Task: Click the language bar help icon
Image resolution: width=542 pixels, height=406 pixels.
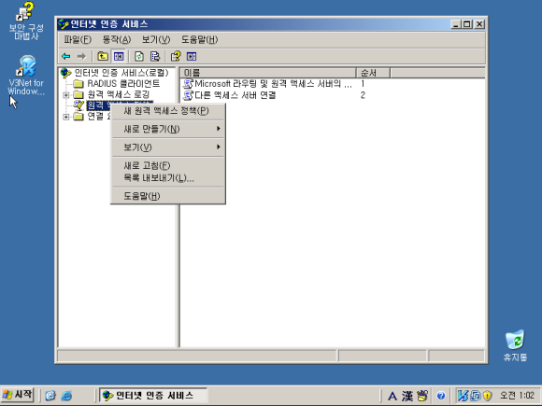Action: (x=441, y=396)
